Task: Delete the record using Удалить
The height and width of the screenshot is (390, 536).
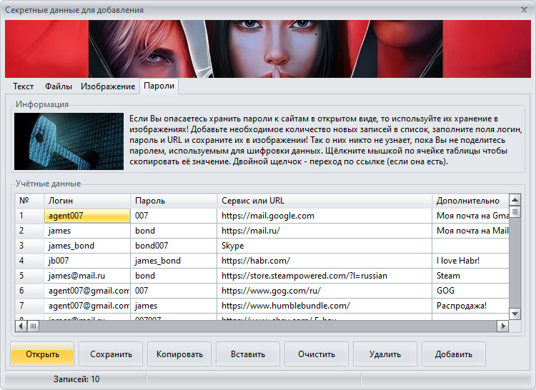Action: pos(384,354)
